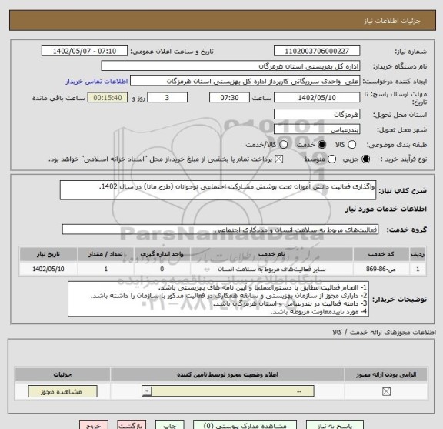Click service code cell ص-86-869
This screenshot has width=443, height=429.
coord(381,269)
